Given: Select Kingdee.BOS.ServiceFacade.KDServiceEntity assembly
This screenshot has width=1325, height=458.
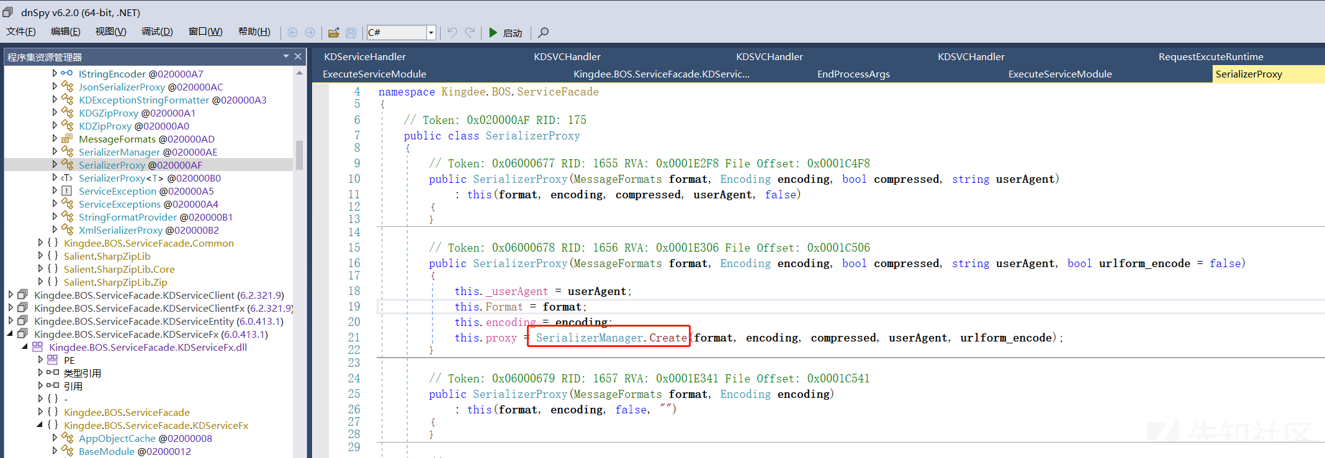Looking at the screenshot, I should coord(159,321).
